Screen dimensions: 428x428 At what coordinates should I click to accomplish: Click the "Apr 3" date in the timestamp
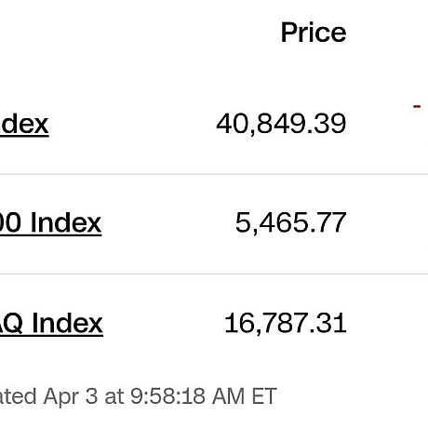tap(71, 396)
